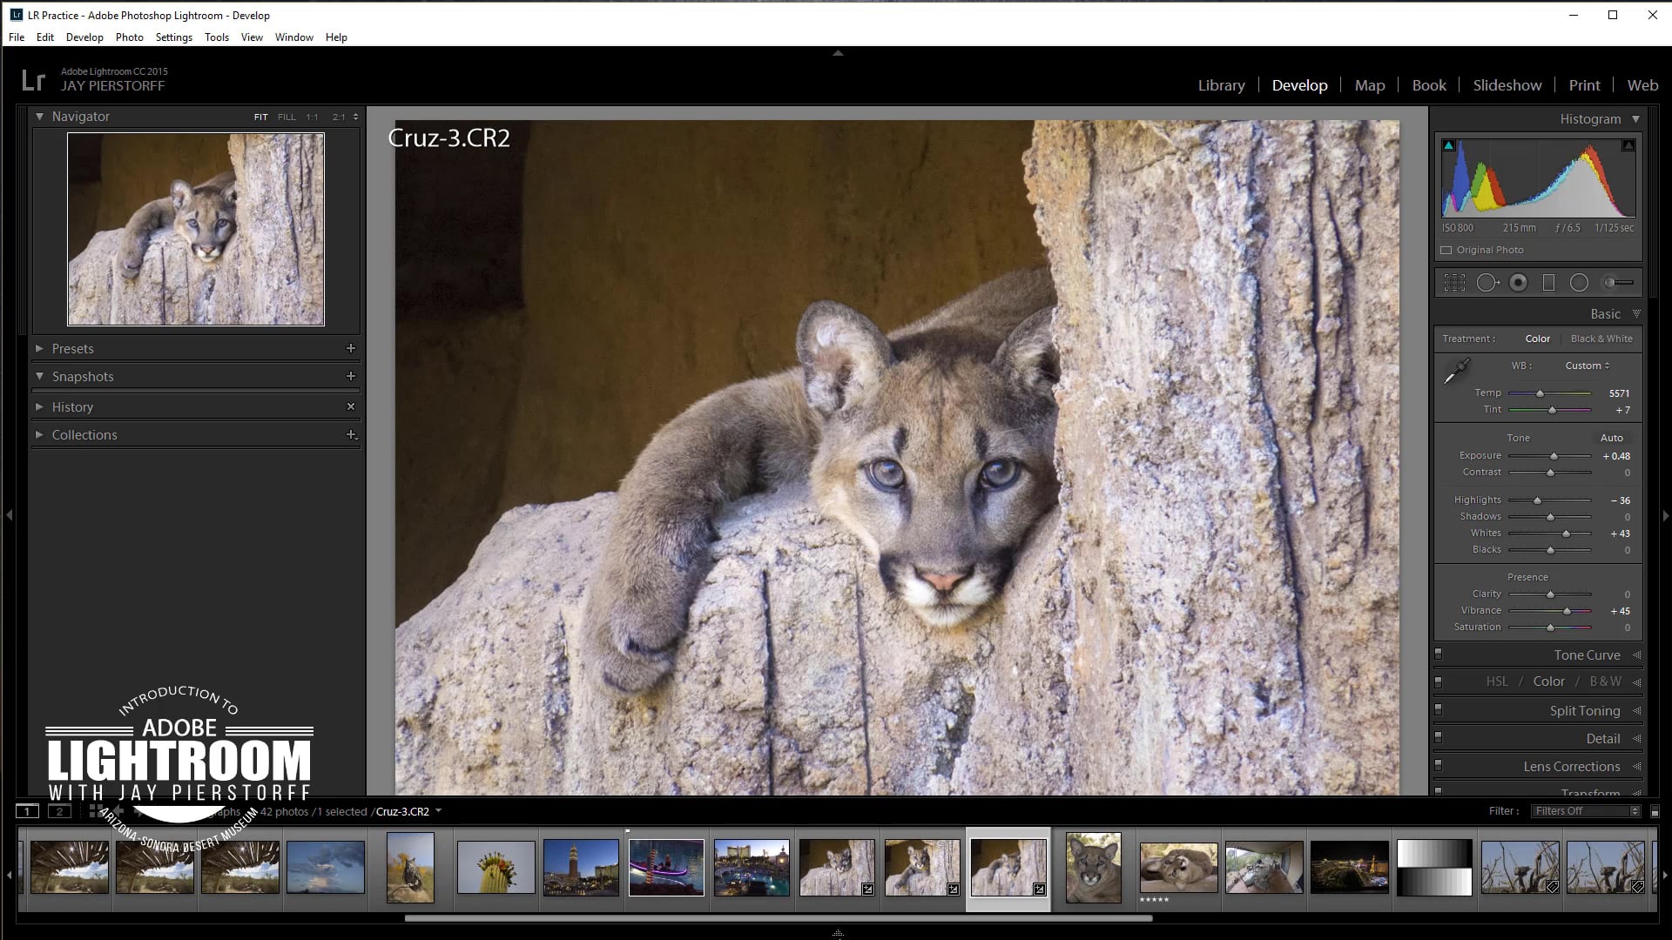This screenshot has width=1672, height=940.
Task: Select the Graduated Filter tool
Action: (x=1548, y=283)
